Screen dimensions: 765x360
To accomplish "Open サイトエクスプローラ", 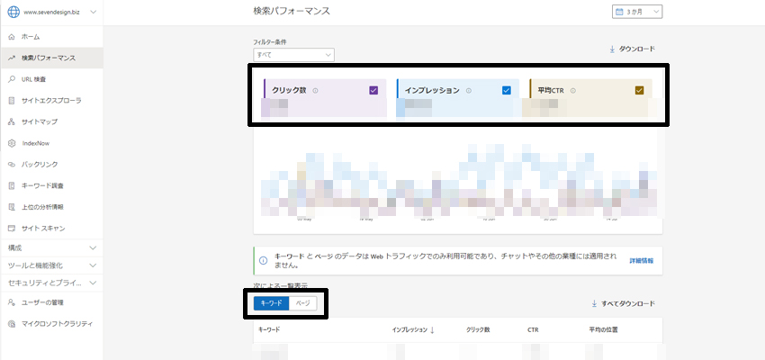I will tap(51, 101).
